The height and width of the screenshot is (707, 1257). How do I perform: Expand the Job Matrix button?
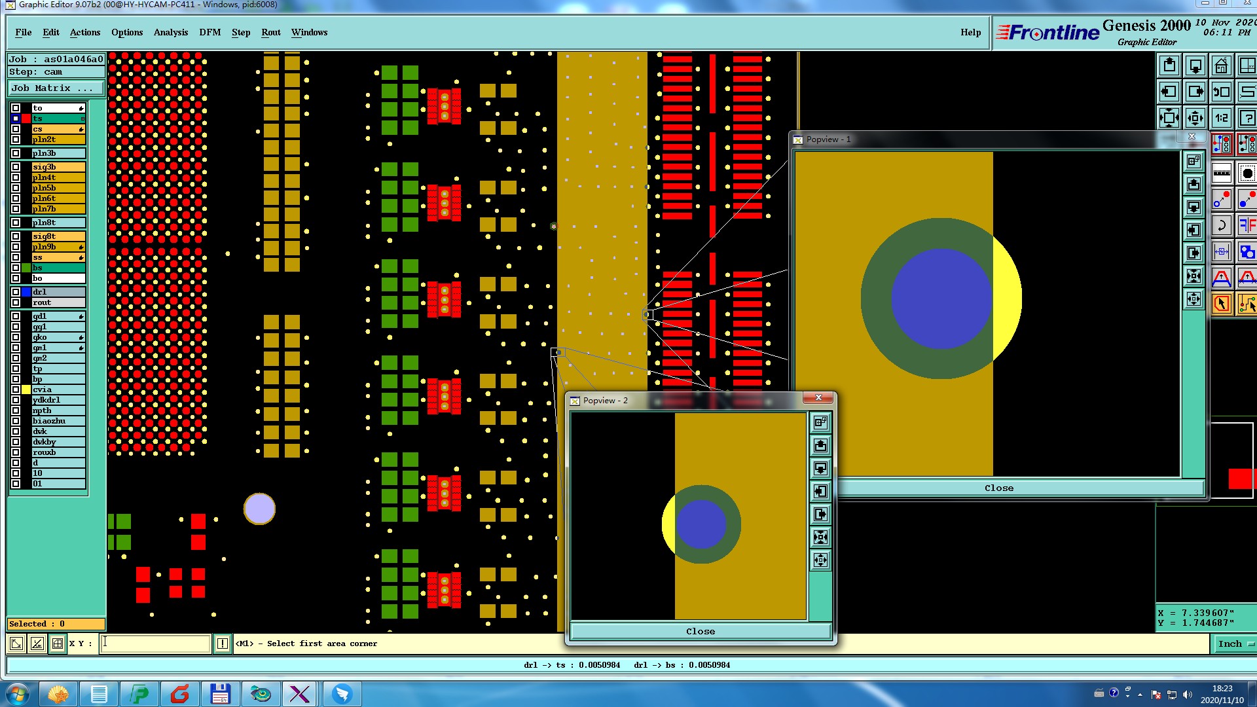point(56,88)
